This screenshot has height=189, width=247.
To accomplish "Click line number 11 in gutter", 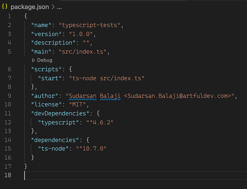I will click(x=8, y=113).
